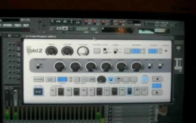The width and height of the screenshot is (196, 123).
Task: Select the A note key in ABL2
Action: point(122,92)
